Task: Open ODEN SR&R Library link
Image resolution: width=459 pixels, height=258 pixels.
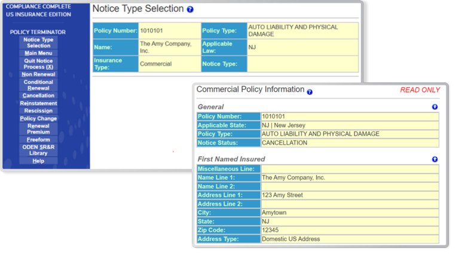Action: coord(38,150)
